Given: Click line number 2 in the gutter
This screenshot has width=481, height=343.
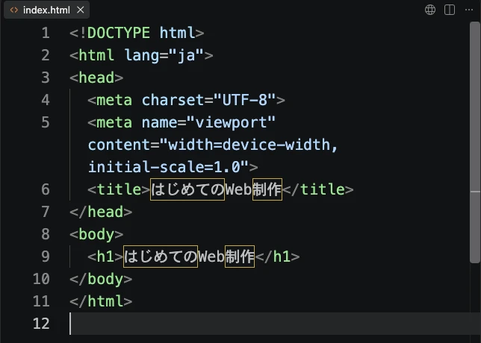Looking at the screenshot, I should [46, 55].
